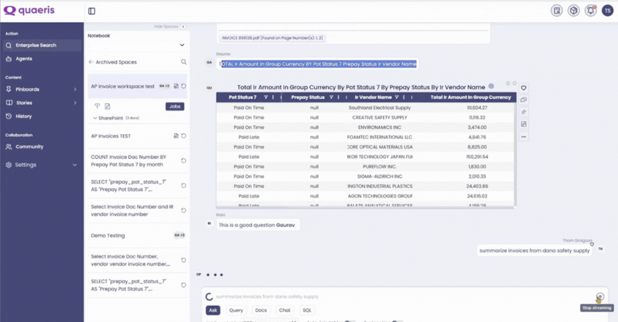
Task: Switch to the SQL tab
Action: (306, 310)
